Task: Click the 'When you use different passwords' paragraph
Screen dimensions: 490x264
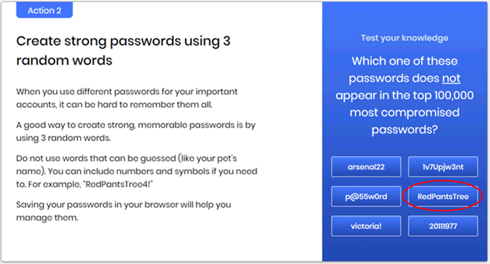Action: (x=127, y=98)
